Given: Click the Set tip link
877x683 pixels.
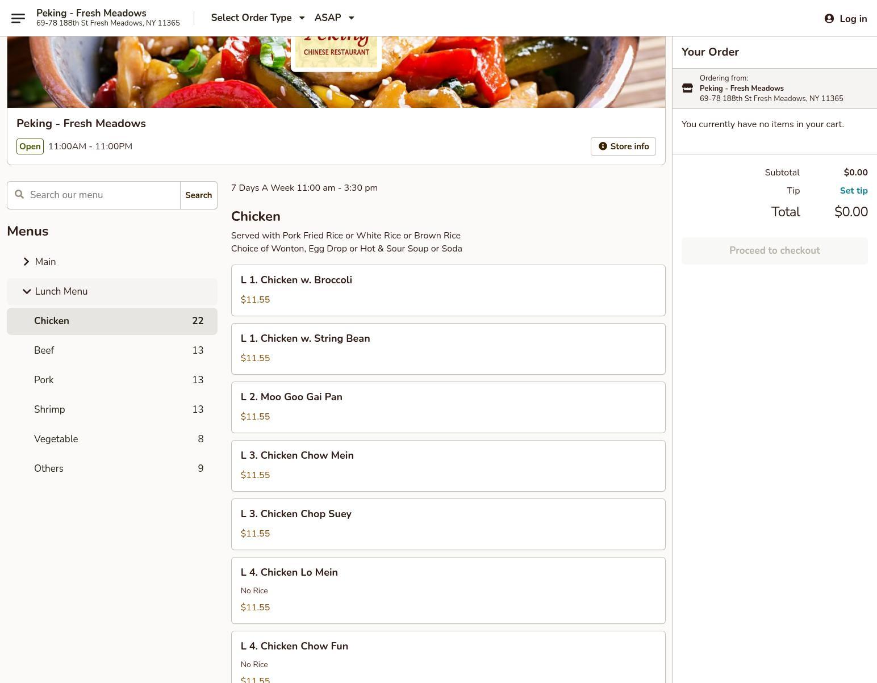Looking at the screenshot, I should [x=854, y=191].
